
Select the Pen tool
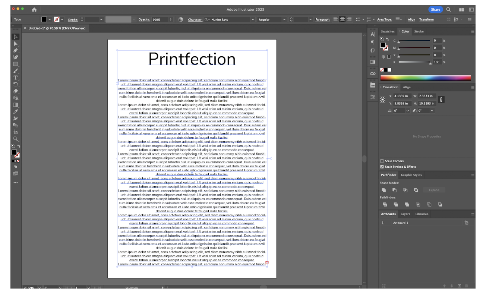(16, 50)
